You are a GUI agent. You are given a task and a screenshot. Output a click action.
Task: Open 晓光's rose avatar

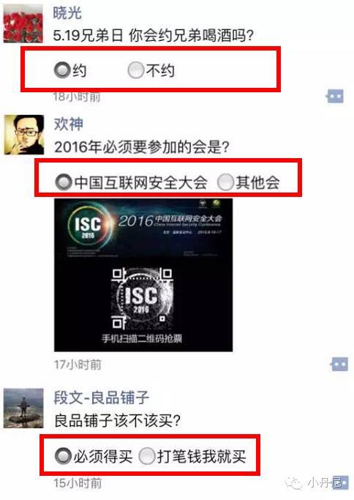pyautogui.click(x=23, y=23)
